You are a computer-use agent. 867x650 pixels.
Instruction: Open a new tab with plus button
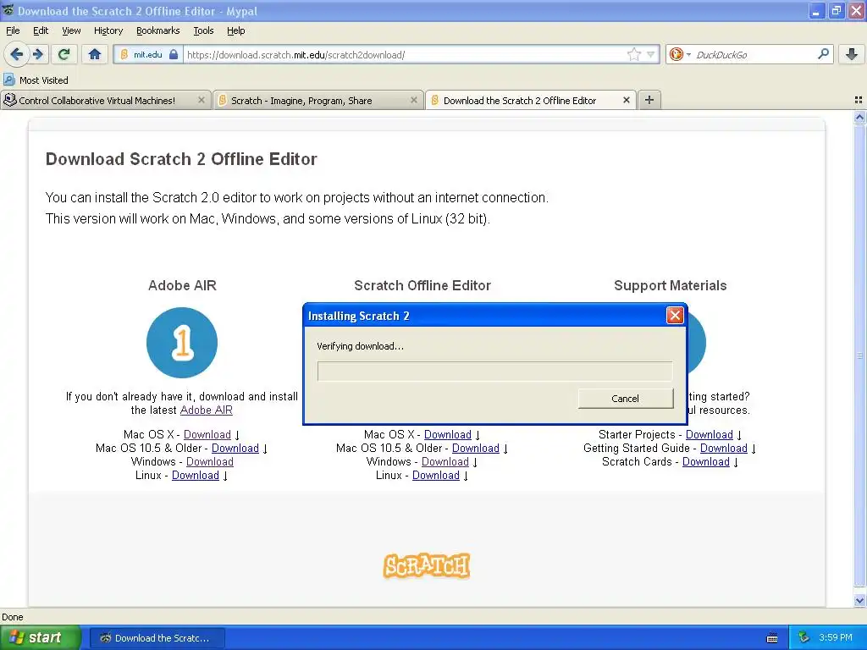click(x=649, y=100)
